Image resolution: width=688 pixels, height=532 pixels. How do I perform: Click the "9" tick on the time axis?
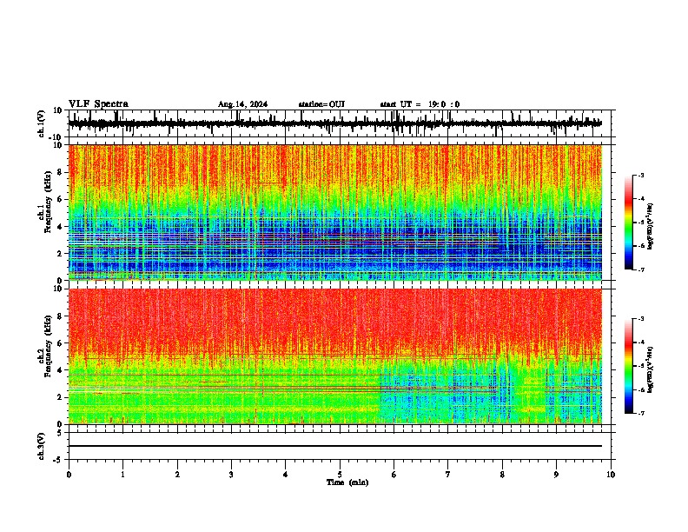tap(556, 475)
